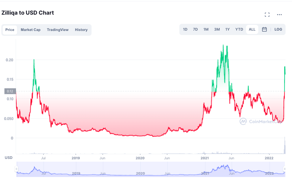Screen dimensions: 292x178
Task: Click the 2021 label on main x-axis
Action: pyautogui.click(x=205, y=158)
